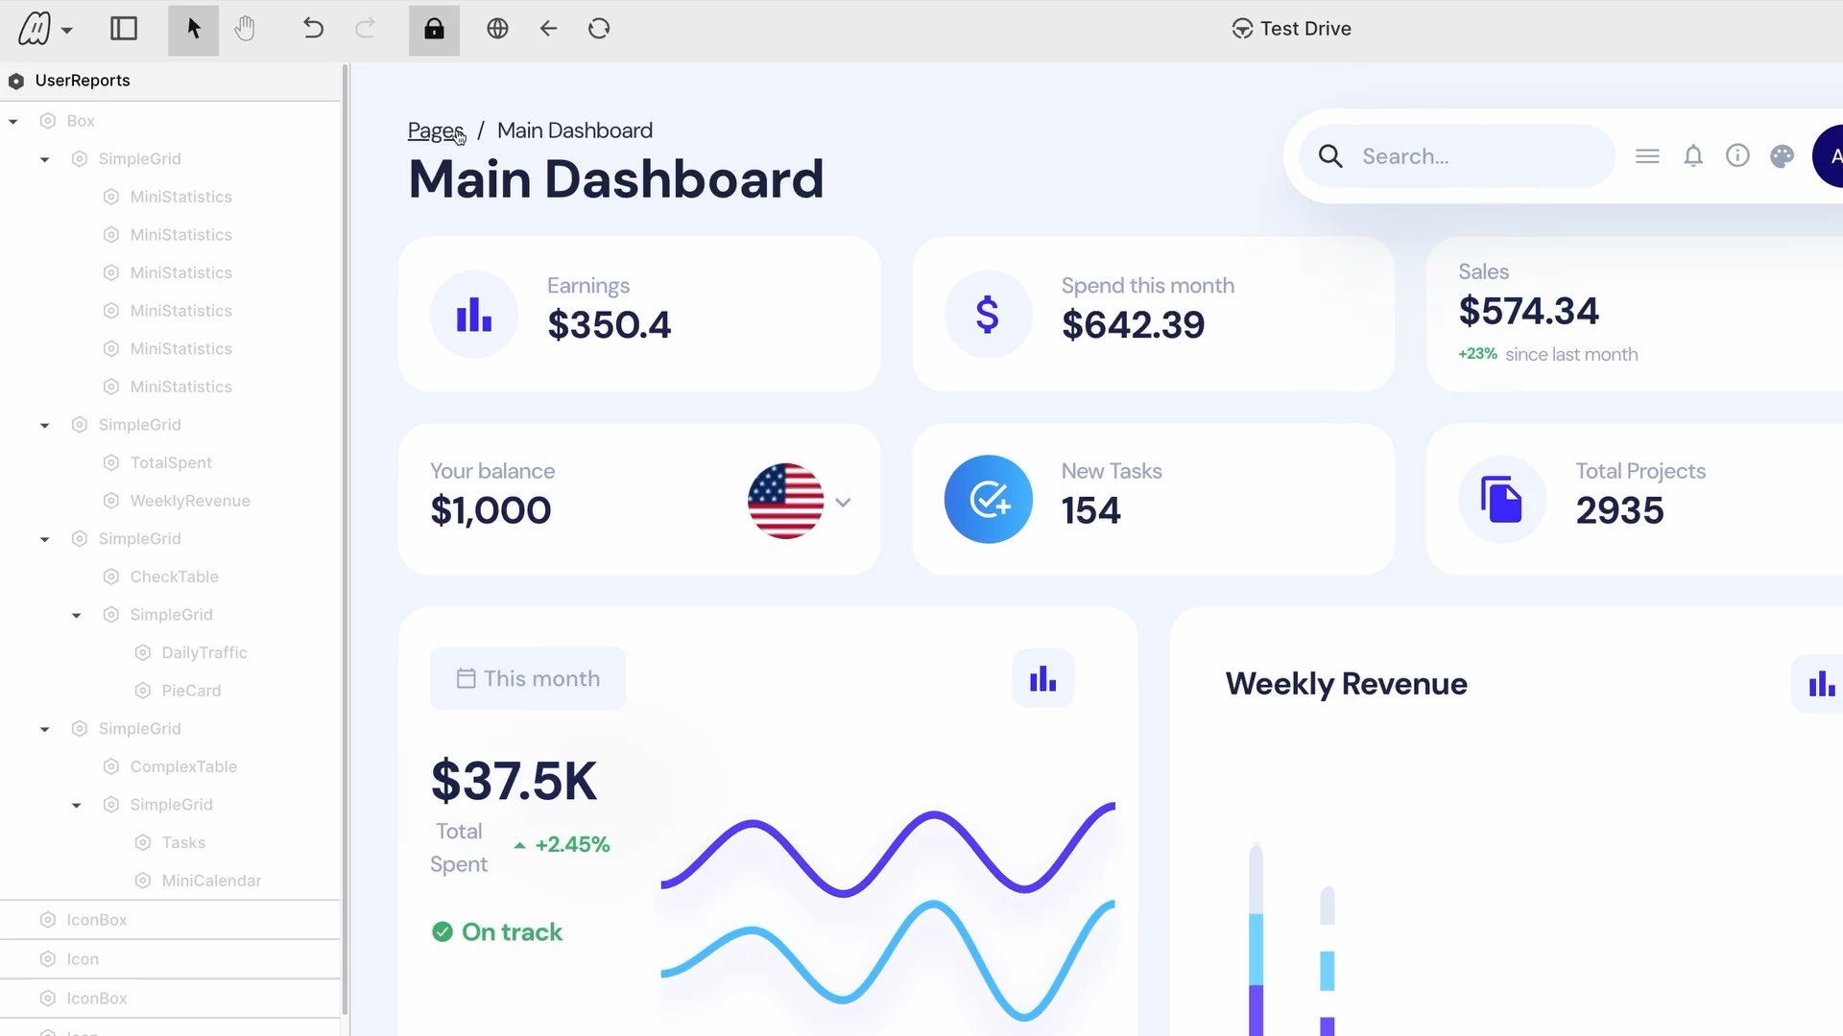
Task: Open Test Drive mode
Action: 1291,29
